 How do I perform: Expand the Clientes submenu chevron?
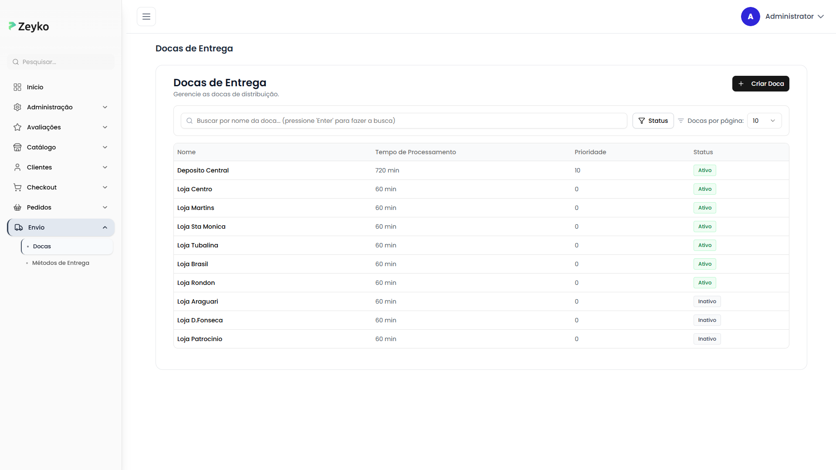click(x=105, y=167)
